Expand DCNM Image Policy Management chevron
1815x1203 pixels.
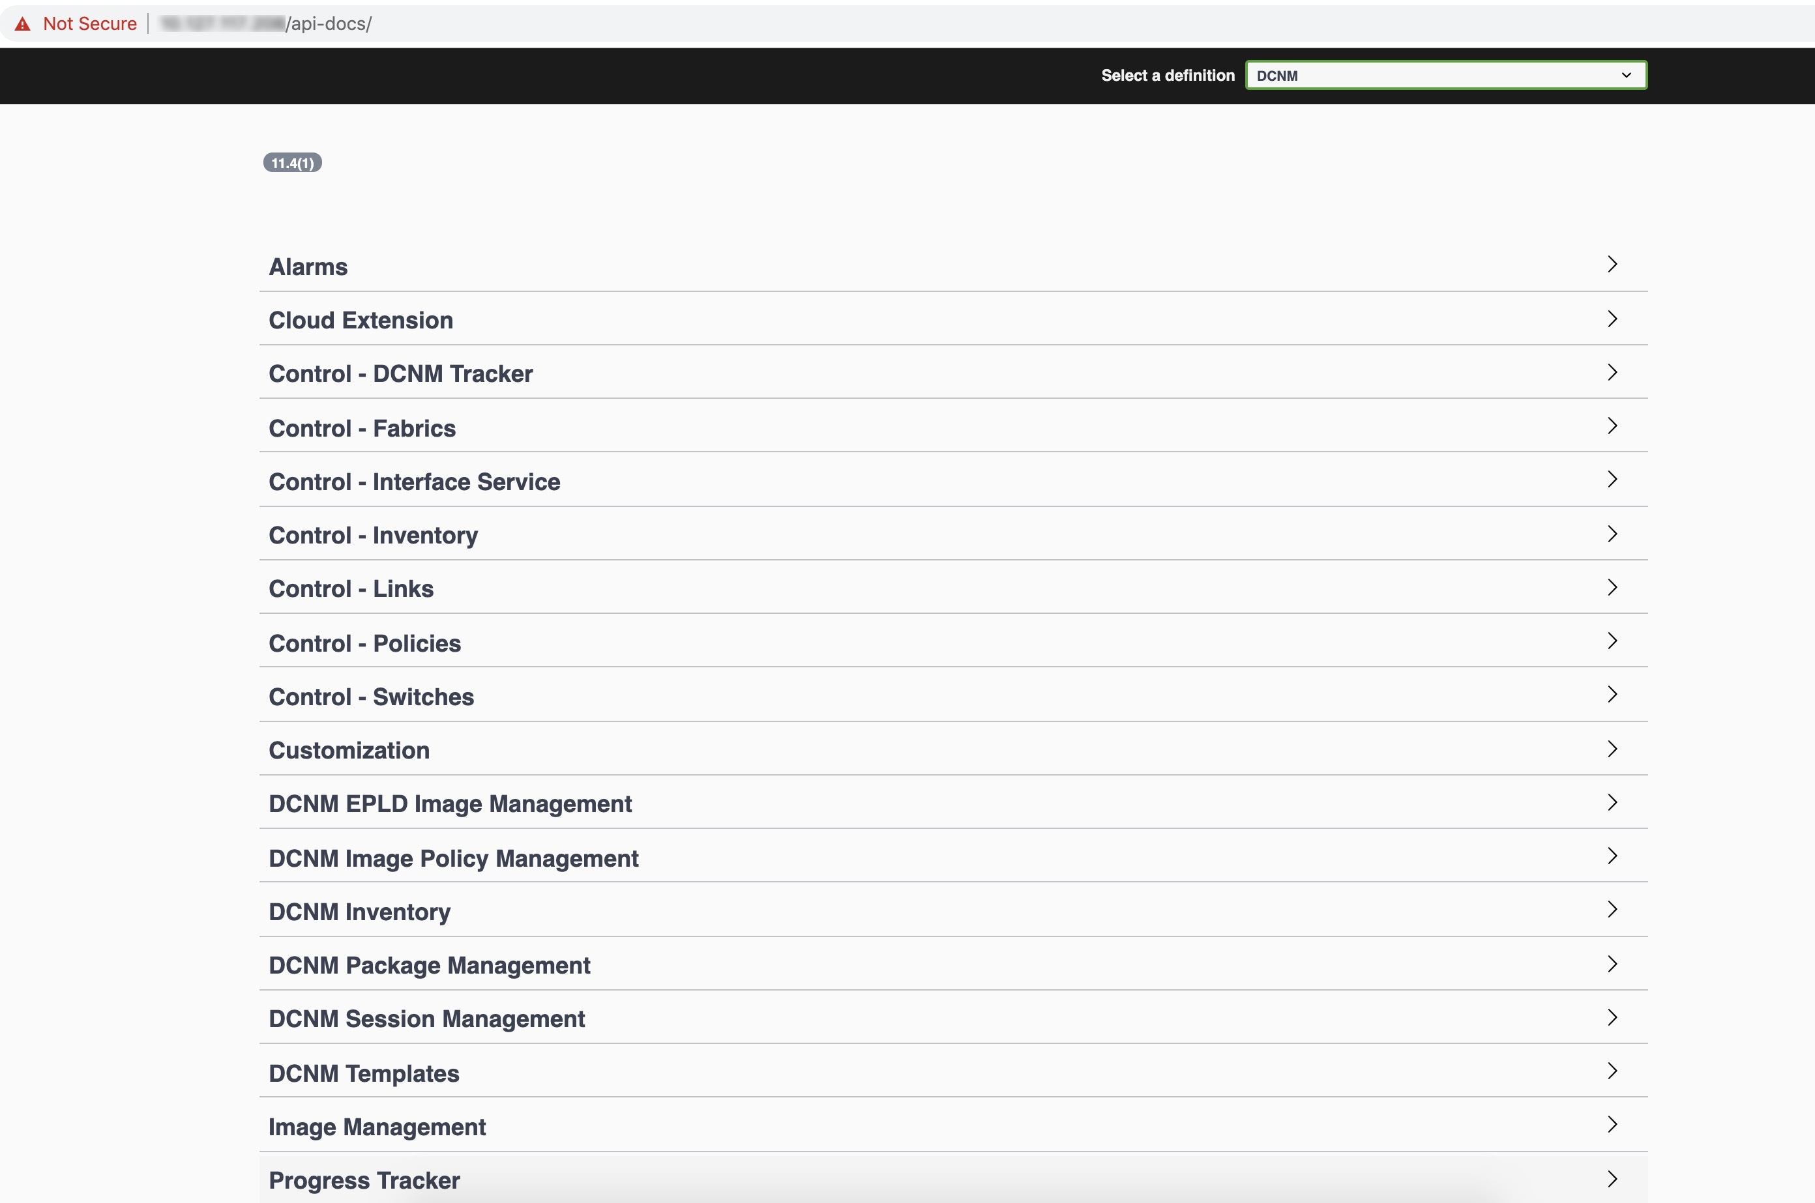pos(1612,856)
